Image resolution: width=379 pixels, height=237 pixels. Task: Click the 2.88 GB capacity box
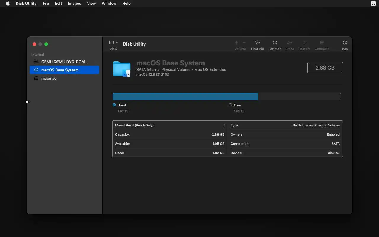click(325, 68)
